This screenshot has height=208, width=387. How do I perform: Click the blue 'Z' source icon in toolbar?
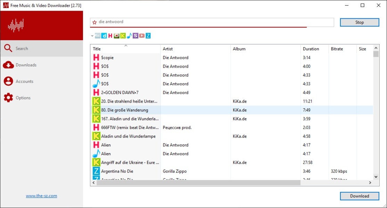pyautogui.click(x=148, y=36)
